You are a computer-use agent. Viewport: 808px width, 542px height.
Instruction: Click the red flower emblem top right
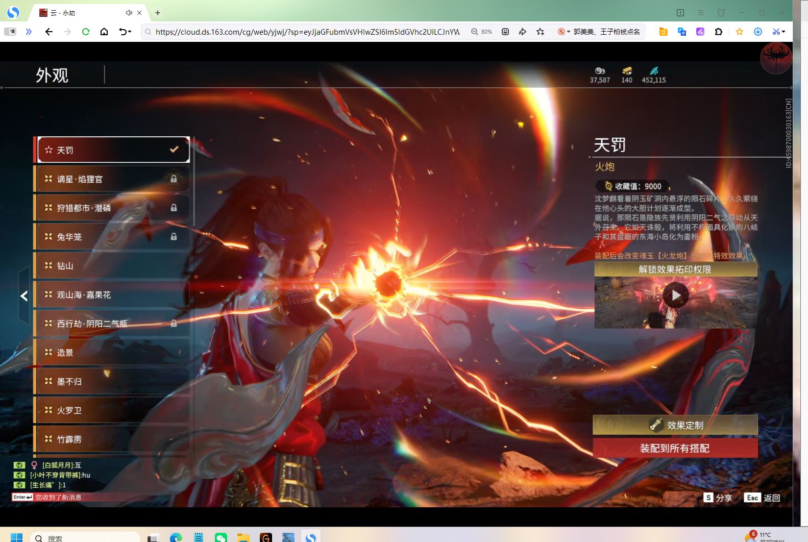(x=776, y=58)
